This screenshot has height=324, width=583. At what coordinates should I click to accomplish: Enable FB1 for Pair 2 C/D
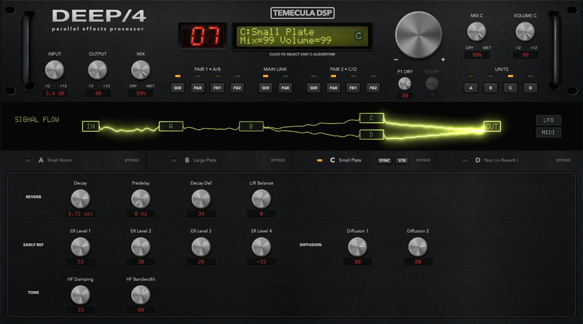coord(353,88)
